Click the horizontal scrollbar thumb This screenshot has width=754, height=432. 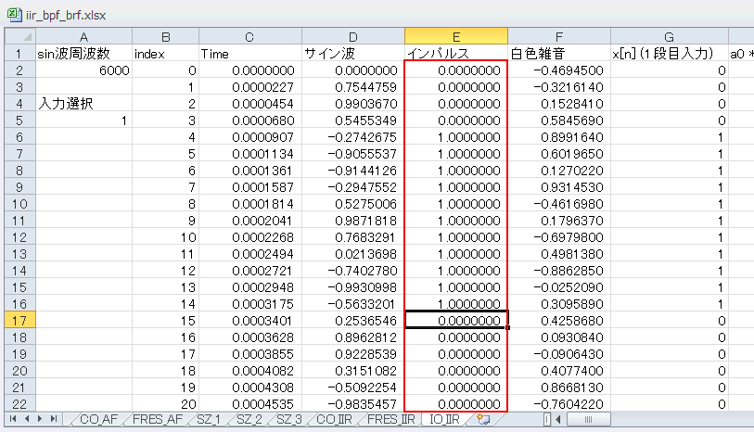[588, 420]
